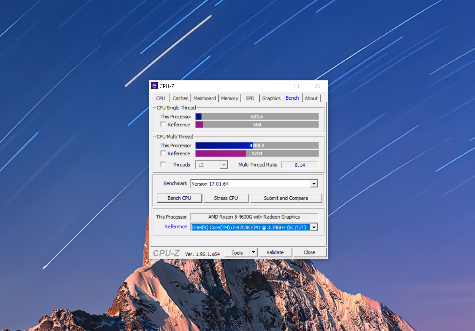The image size is (475, 331).
Task: Open the Benchmark version dropdown
Action: [x=314, y=184]
